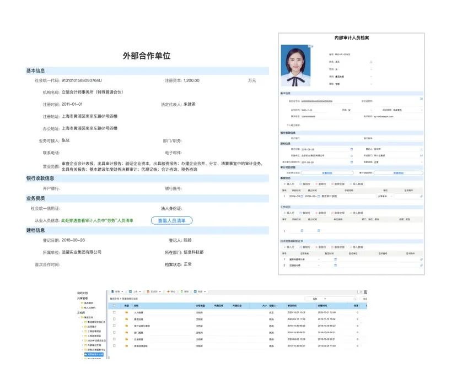Click folder icon of 人力制度 row
Viewport: 468px width, 374px height.
[x=126, y=312]
